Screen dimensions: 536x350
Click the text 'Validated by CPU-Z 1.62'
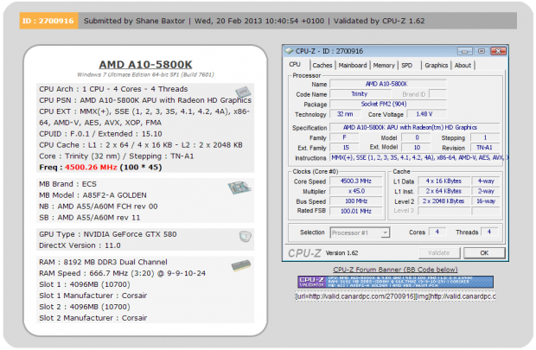point(380,21)
